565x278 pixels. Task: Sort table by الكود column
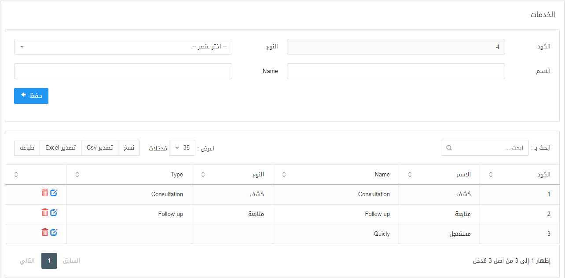pos(491,175)
